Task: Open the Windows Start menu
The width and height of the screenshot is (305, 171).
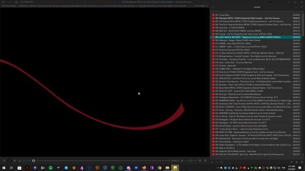Action: click(4, 168)
